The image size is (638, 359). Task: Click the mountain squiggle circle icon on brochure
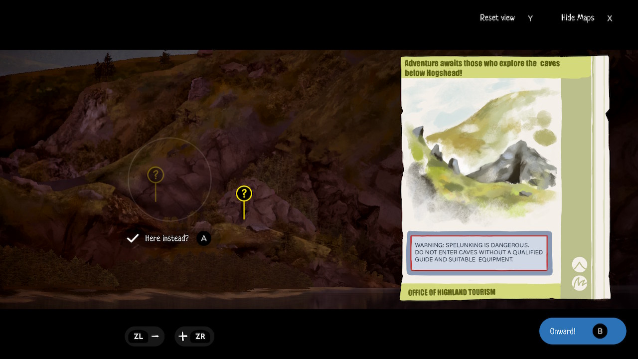coord(579,283)
